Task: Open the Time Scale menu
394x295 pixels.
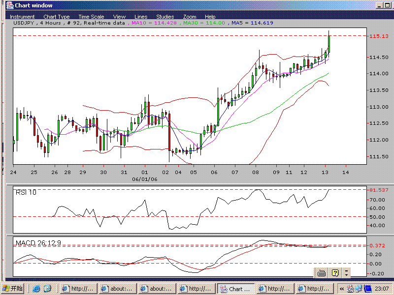Action: point(91,17)
